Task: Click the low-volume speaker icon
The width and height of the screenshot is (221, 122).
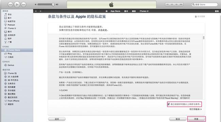Action: point(36,4)
